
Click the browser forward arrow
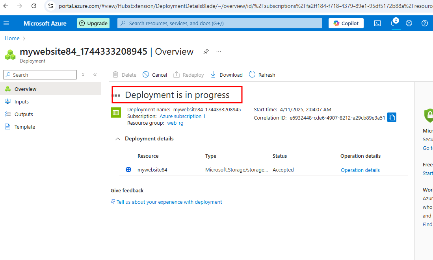click(20, 6)
